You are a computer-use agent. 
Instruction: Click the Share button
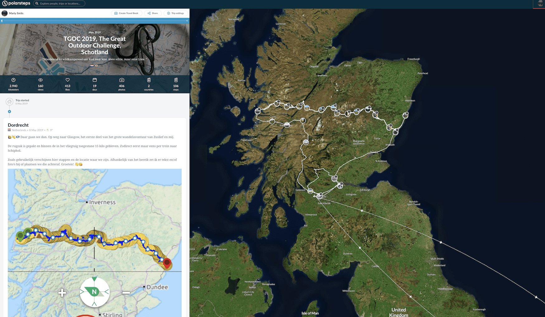click(x=153, y=13)
